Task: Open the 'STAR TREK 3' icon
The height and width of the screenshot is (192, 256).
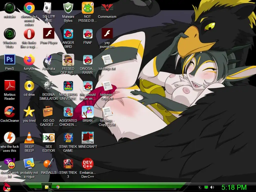Action: point(68,163)
